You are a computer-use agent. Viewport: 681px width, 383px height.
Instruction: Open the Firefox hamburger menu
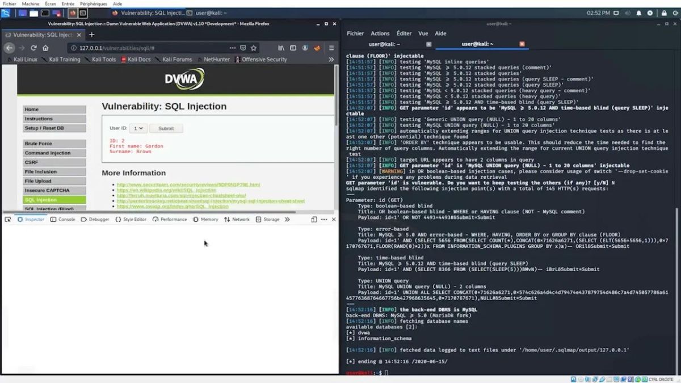[x=331, y=48]
